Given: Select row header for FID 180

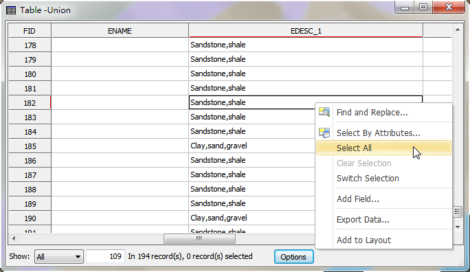Looking at the screenshot, I should click(30, 74).
